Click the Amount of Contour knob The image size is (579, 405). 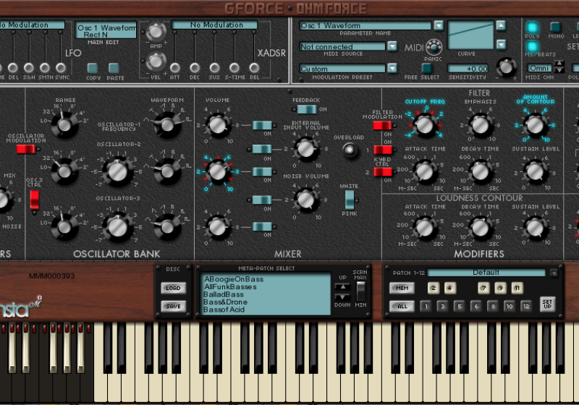(534, 126)
